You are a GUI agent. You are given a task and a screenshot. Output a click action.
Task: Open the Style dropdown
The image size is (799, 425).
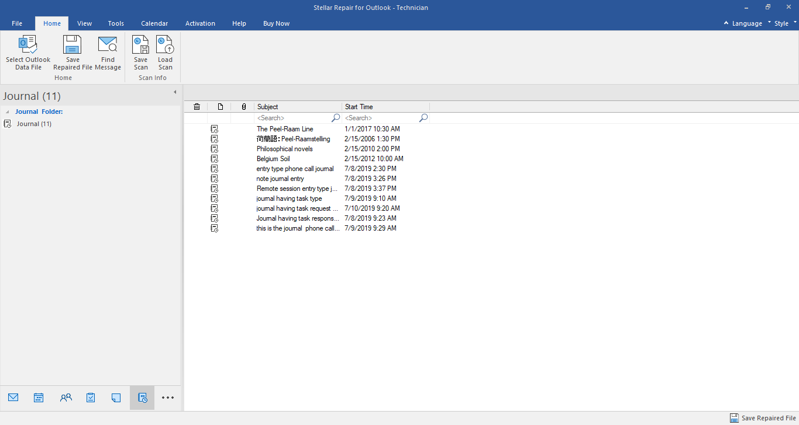tap(783, 23)
